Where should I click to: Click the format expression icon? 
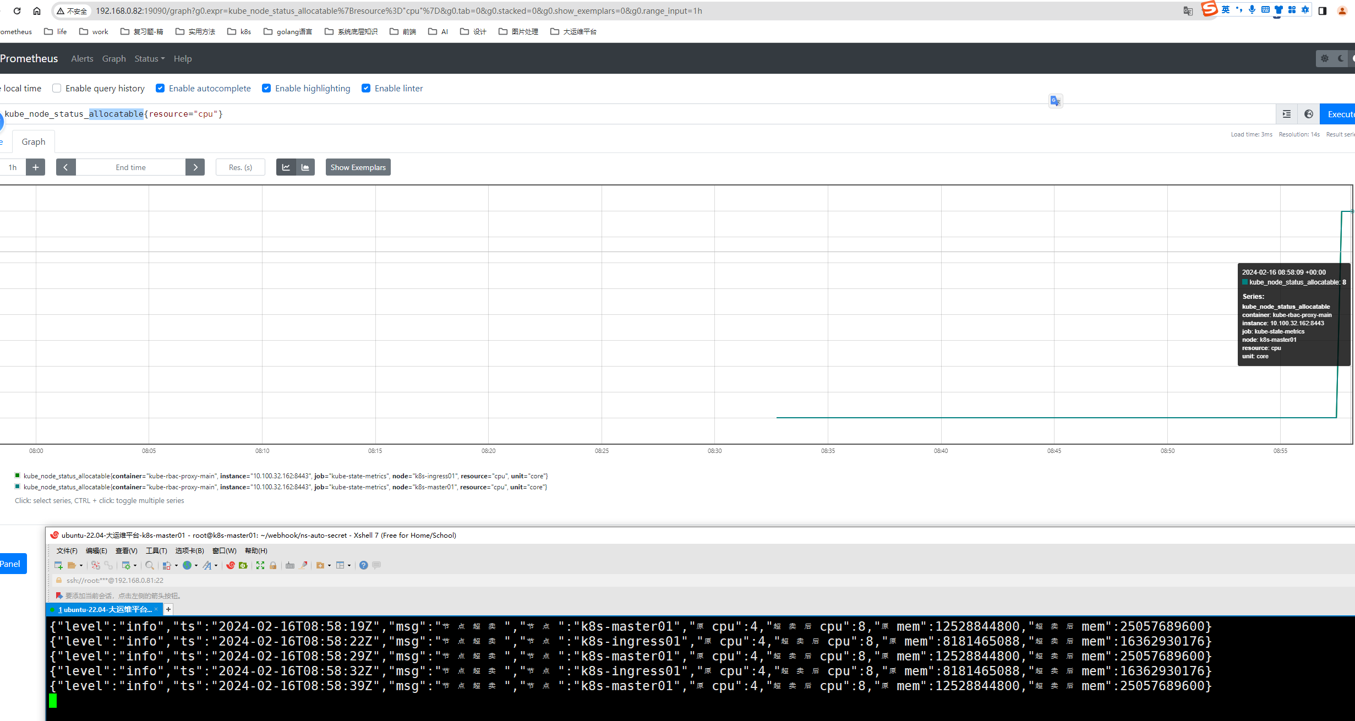point(1286,114)
